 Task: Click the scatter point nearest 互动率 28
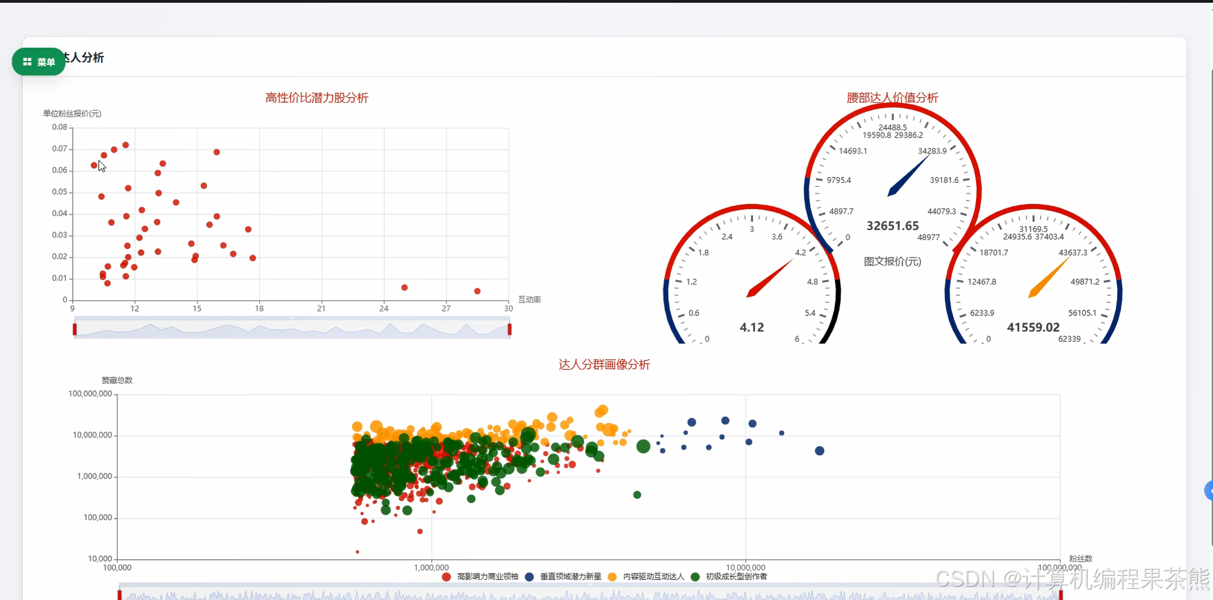tap(477, 291)
